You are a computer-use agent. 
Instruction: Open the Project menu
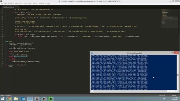coord(35,4)
